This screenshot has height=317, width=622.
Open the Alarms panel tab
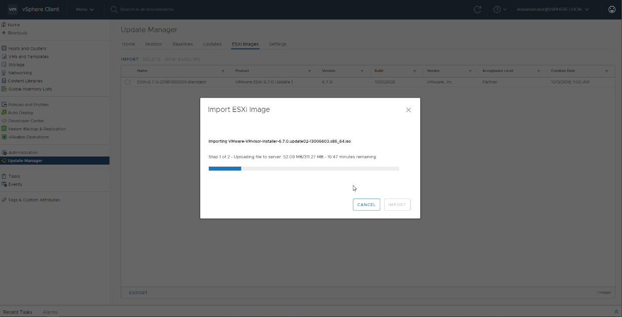[x=50, y=312]
